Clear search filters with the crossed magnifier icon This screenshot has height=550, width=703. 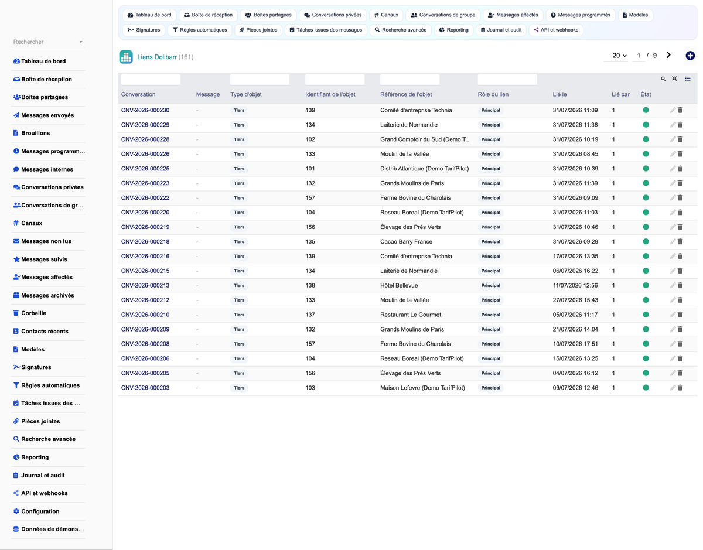675,79
